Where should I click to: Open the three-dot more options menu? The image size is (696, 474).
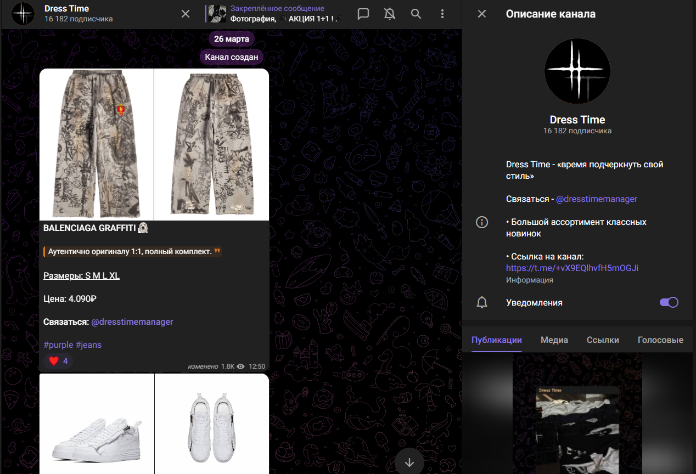pos(442,14)
